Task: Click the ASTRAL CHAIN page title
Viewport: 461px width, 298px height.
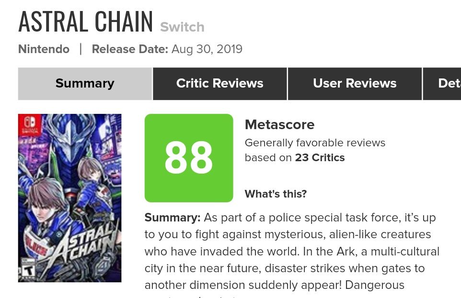Action: click(86, 22)
